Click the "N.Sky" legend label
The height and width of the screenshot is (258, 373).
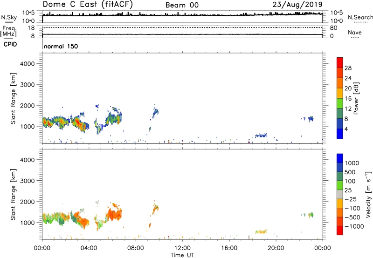9,17
